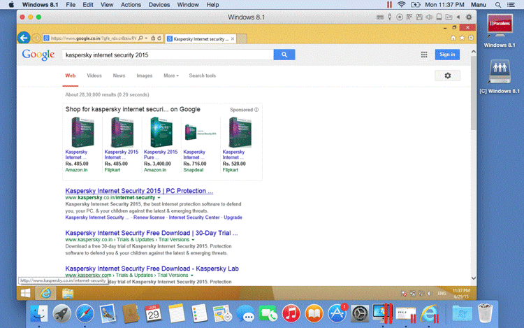The height and width of the screenshot is (328, 524).
Task: Click the page scrollbar down arrow
Action: pos(473,278)
